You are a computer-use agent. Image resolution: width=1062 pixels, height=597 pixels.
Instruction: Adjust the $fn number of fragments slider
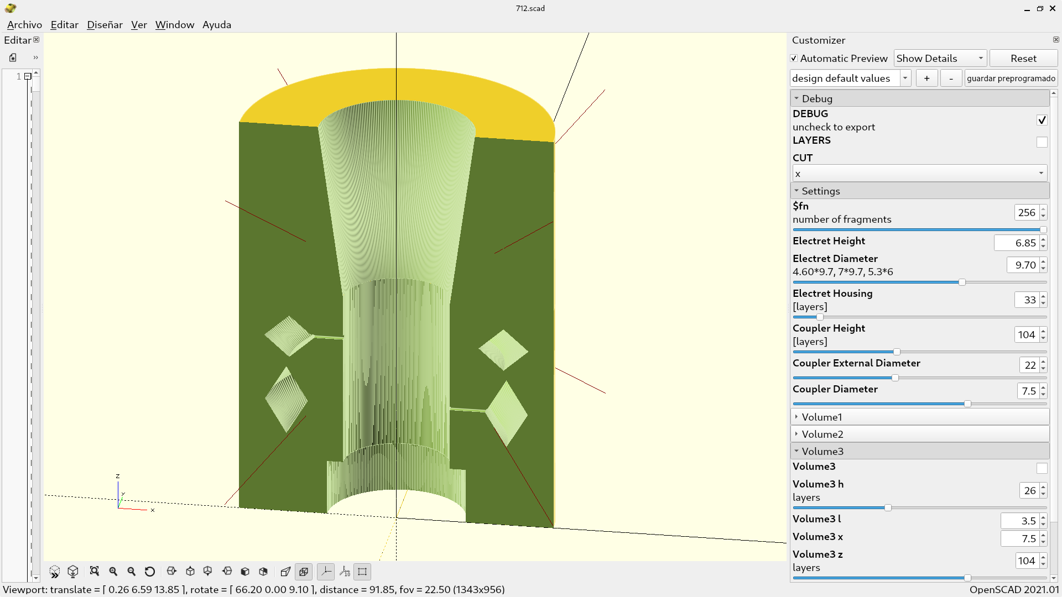click(920, 230)
